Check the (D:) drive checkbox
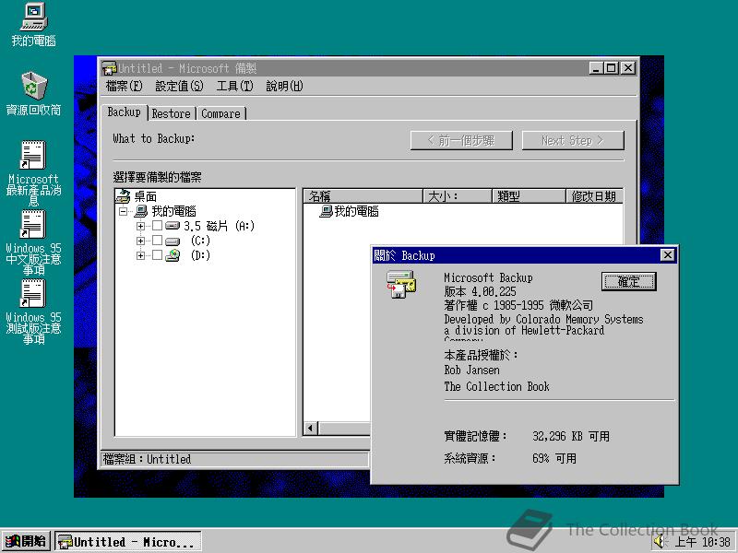This screenshot has width=738, height=553. point(157,255)
